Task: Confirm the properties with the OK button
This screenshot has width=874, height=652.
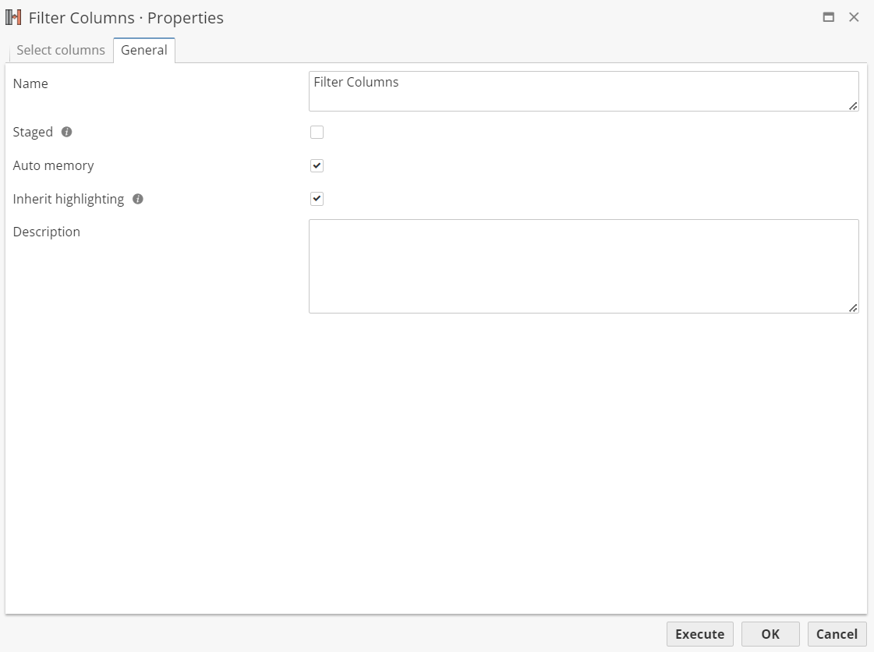Action: click(x=770, y=634)
